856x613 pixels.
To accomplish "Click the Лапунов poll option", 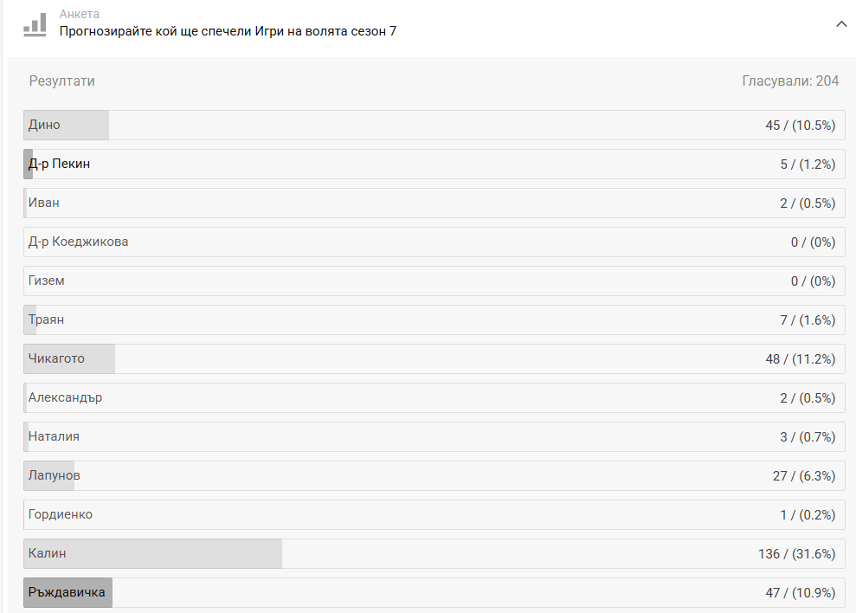I will (434, 475).
